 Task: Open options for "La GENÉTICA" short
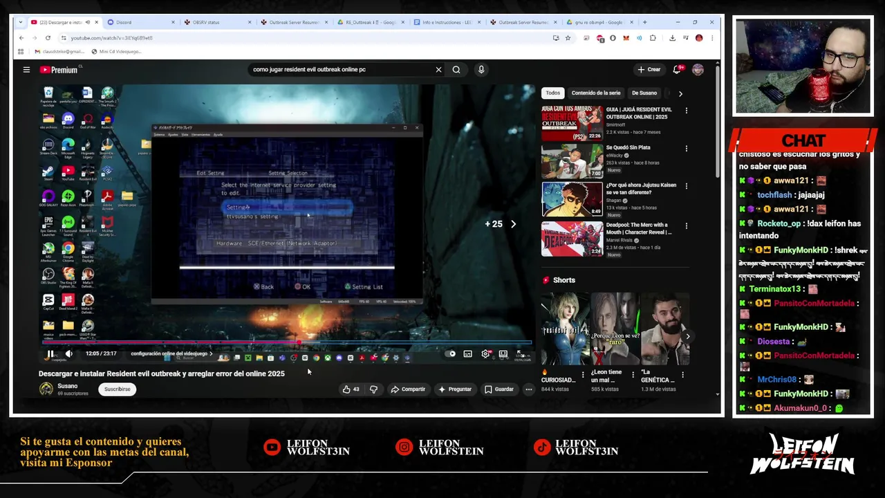[682, 375]
